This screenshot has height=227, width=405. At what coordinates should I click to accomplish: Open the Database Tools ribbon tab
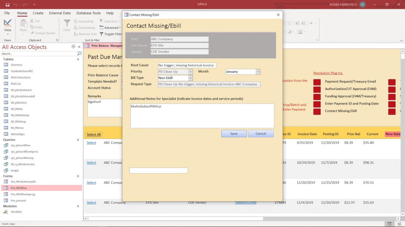point(88,13)
